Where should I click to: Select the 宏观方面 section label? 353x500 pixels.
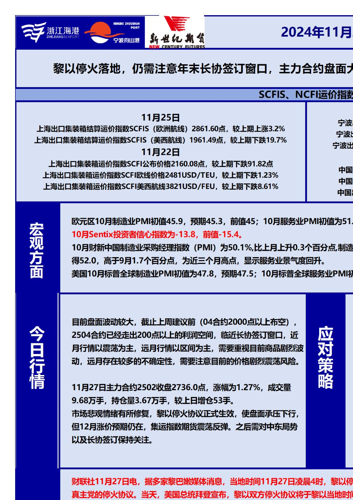click(37, 250)
